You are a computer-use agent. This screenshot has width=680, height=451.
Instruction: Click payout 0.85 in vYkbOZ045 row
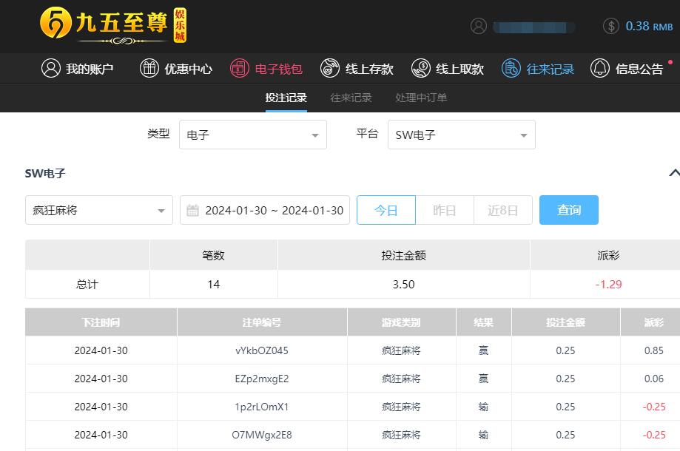(654, 350)
